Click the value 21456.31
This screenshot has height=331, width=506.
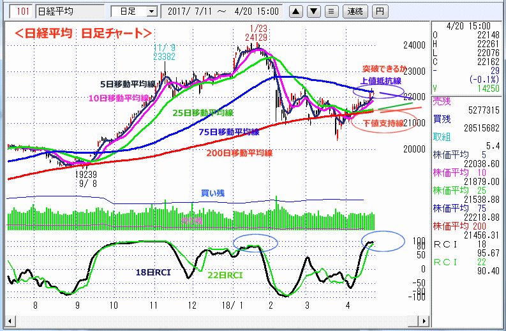point(482,235)
